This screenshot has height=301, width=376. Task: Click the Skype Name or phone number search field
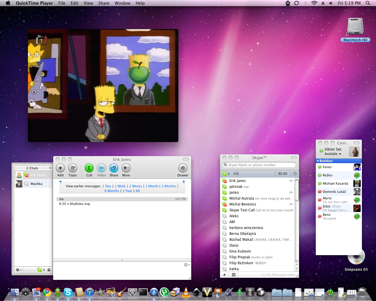[259, 165]
